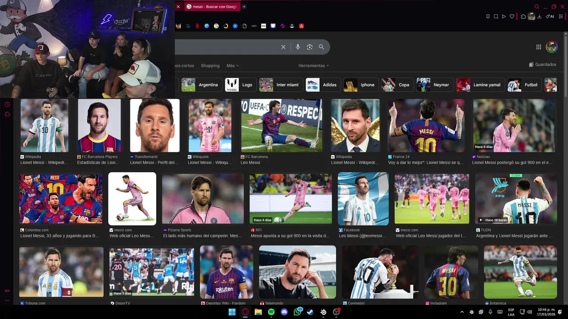
Task: Open link 'Web oficial Leo Mess...'
Action: pos(132,236)
